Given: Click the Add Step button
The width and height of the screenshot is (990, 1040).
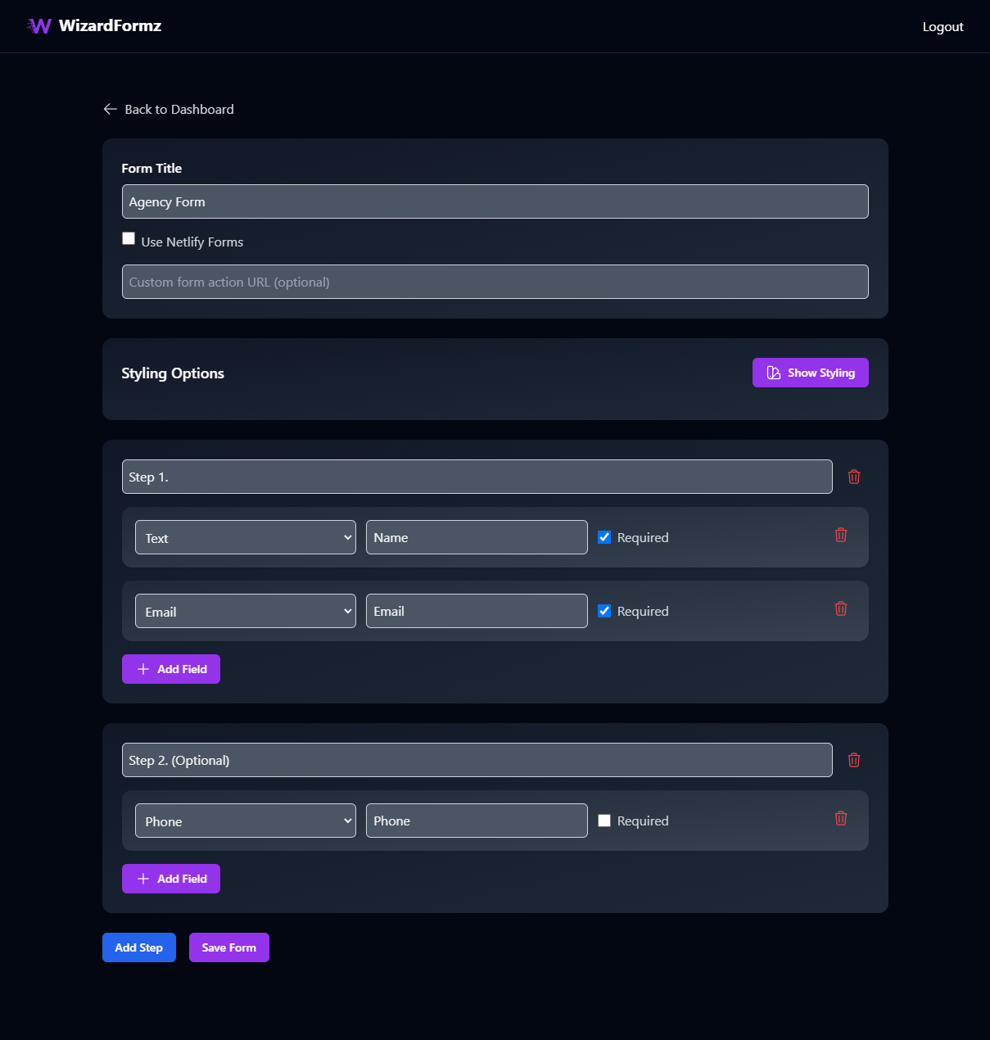Looking at the screenshot, I should point(138,947).
